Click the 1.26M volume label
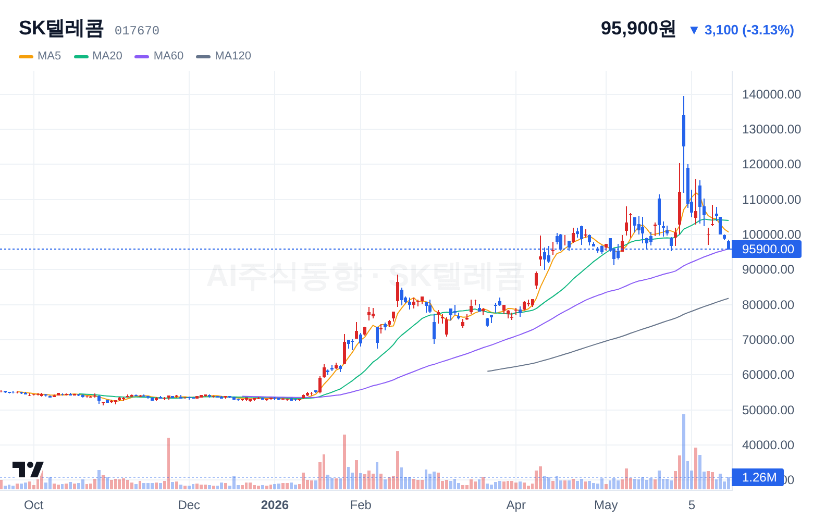 click(x=758, y=477)
